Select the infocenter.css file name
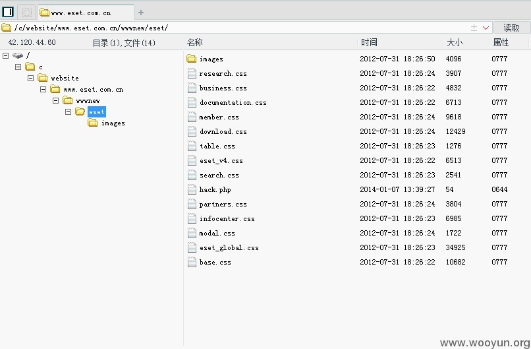531x349 pixels. [x=227, y=219]
